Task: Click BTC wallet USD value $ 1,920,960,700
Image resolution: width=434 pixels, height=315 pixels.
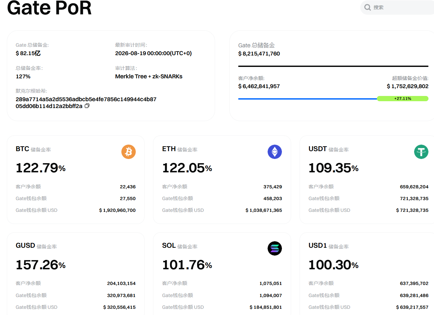Action: coord(117,210)
